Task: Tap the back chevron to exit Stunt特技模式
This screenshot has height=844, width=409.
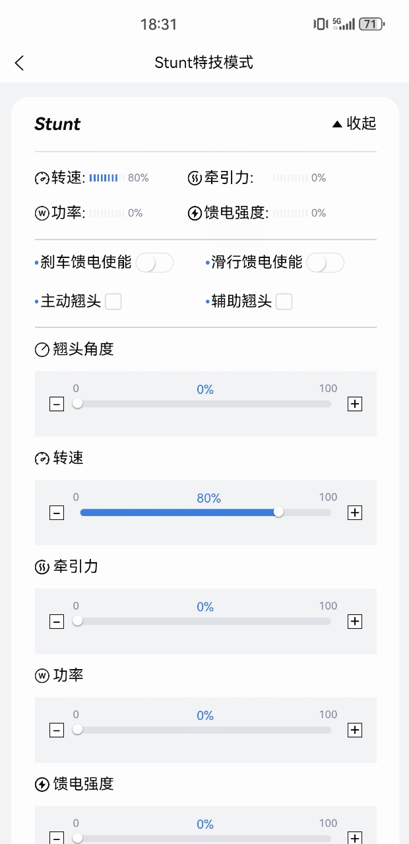Action: tap(18, 62)
